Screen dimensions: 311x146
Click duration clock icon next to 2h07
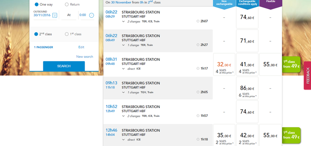(198, 21)
